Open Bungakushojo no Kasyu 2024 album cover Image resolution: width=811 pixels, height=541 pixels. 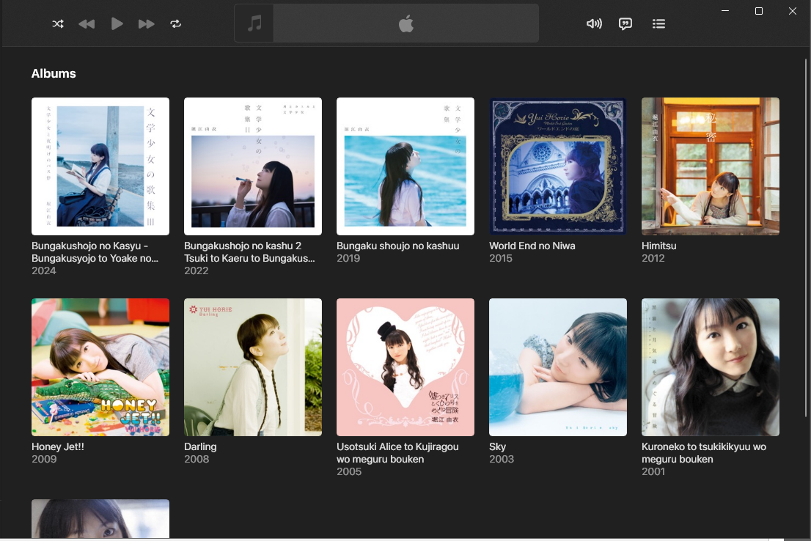pos(100,166)
